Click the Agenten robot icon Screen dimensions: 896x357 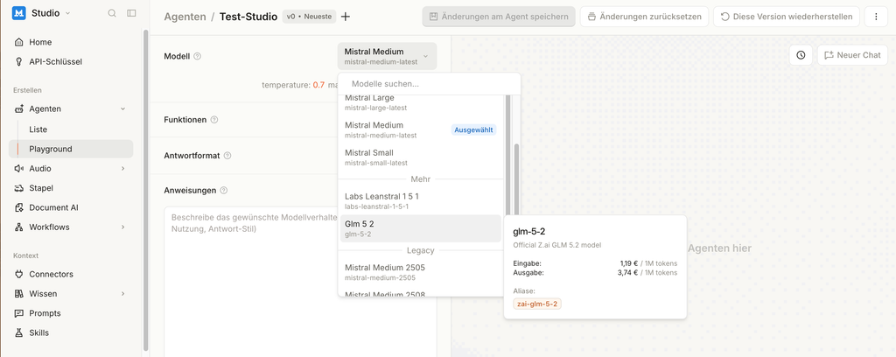pos(19,109)
